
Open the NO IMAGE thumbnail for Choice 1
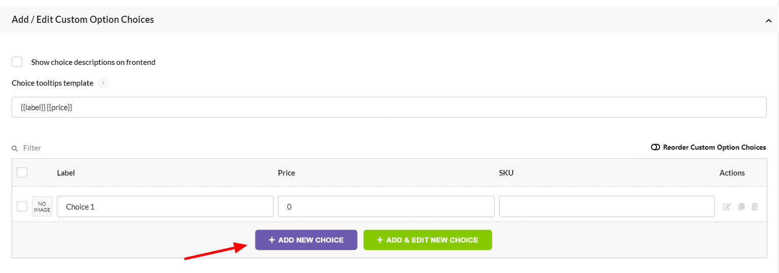click(x=42, y=207)
